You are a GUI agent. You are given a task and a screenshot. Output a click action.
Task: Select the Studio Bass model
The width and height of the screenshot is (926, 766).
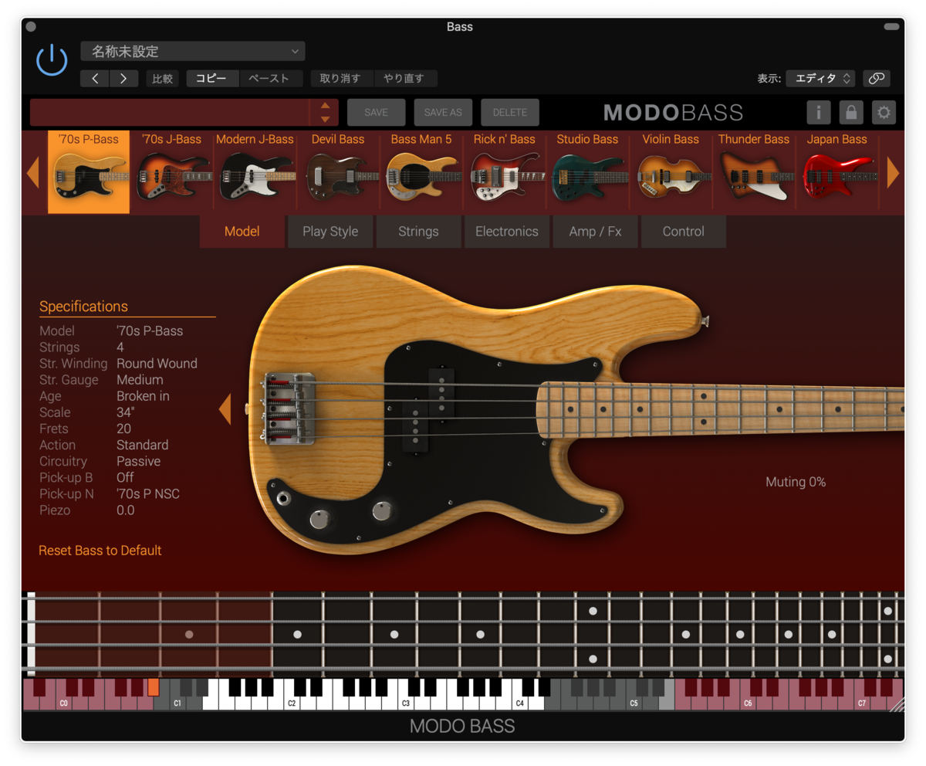click(587, 171)
